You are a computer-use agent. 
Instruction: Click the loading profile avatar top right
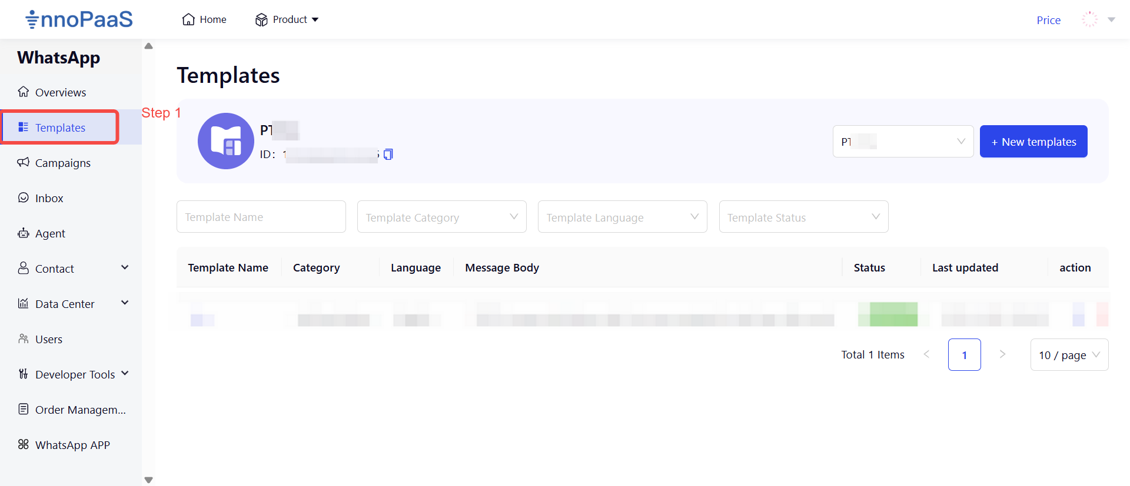coord(1090,19)
